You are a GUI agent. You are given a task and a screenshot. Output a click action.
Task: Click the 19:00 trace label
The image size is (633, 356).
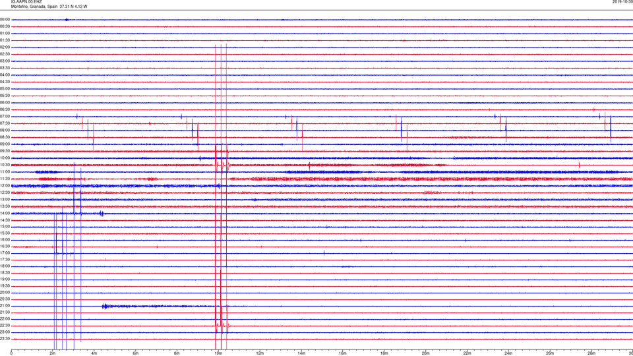pos(5,280)
